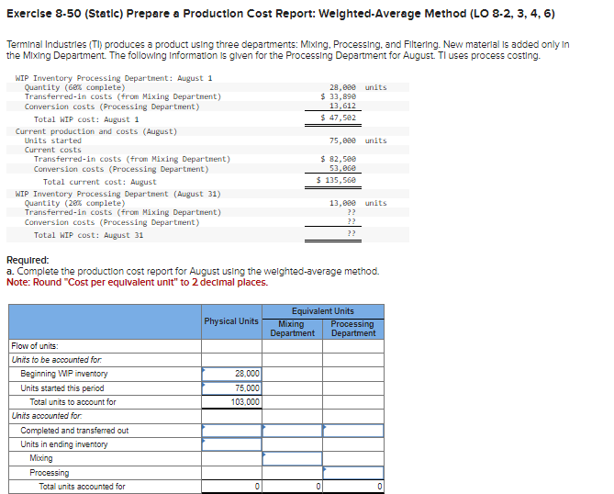Click Total units accounted for Mixing Department total
This screenshot has width=614, height=494.
pos(292,487)
